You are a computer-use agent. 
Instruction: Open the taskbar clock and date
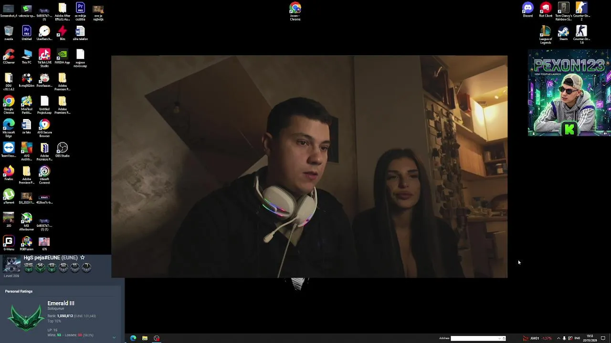pyautogui.click(x=590, y=338)
